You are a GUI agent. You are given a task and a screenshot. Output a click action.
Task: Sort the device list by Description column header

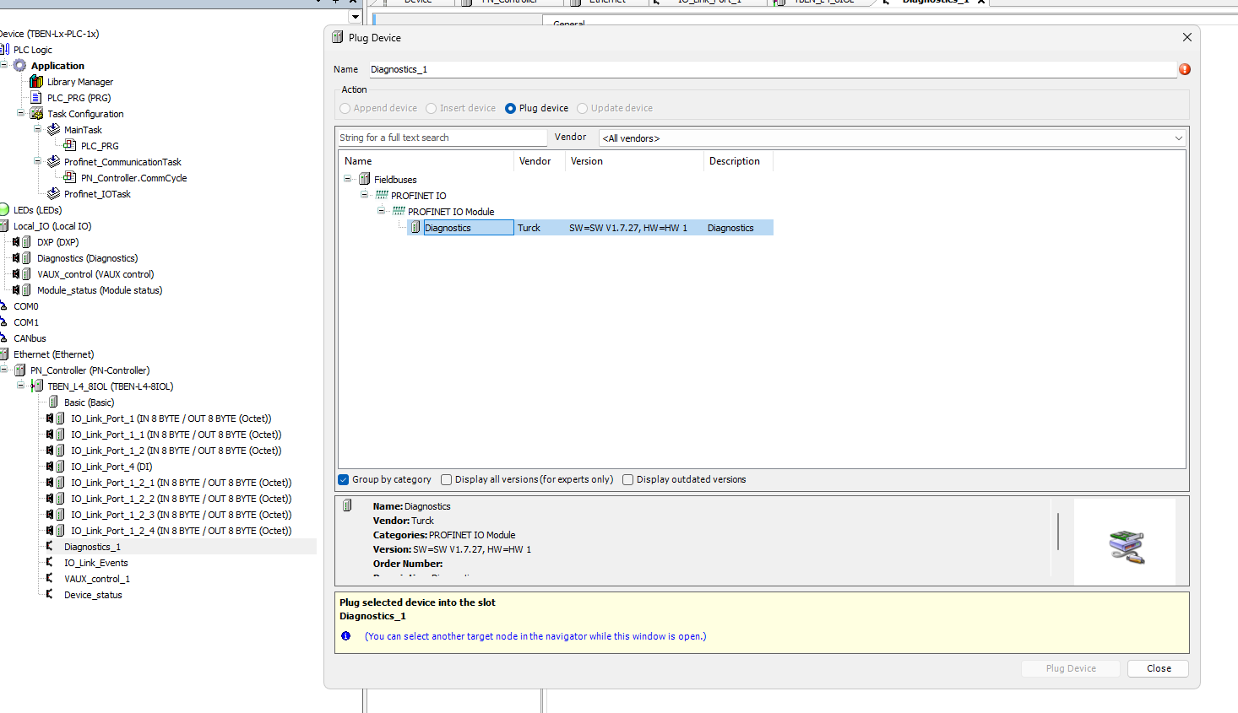[x=738, y=161]
